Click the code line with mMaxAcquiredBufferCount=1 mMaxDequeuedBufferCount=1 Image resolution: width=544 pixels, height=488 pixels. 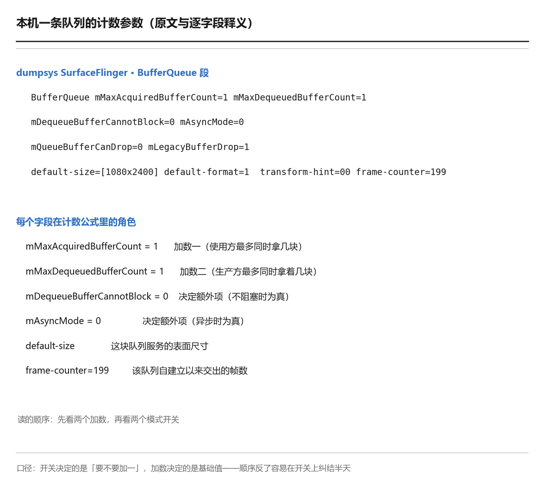pos(199,98)
